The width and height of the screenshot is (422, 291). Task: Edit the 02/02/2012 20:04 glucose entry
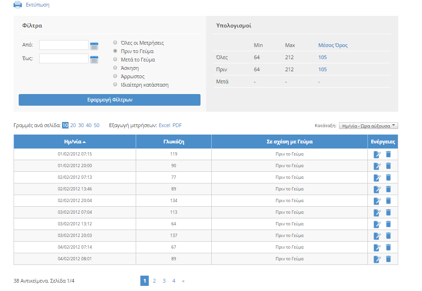click(x=377, y=201)
